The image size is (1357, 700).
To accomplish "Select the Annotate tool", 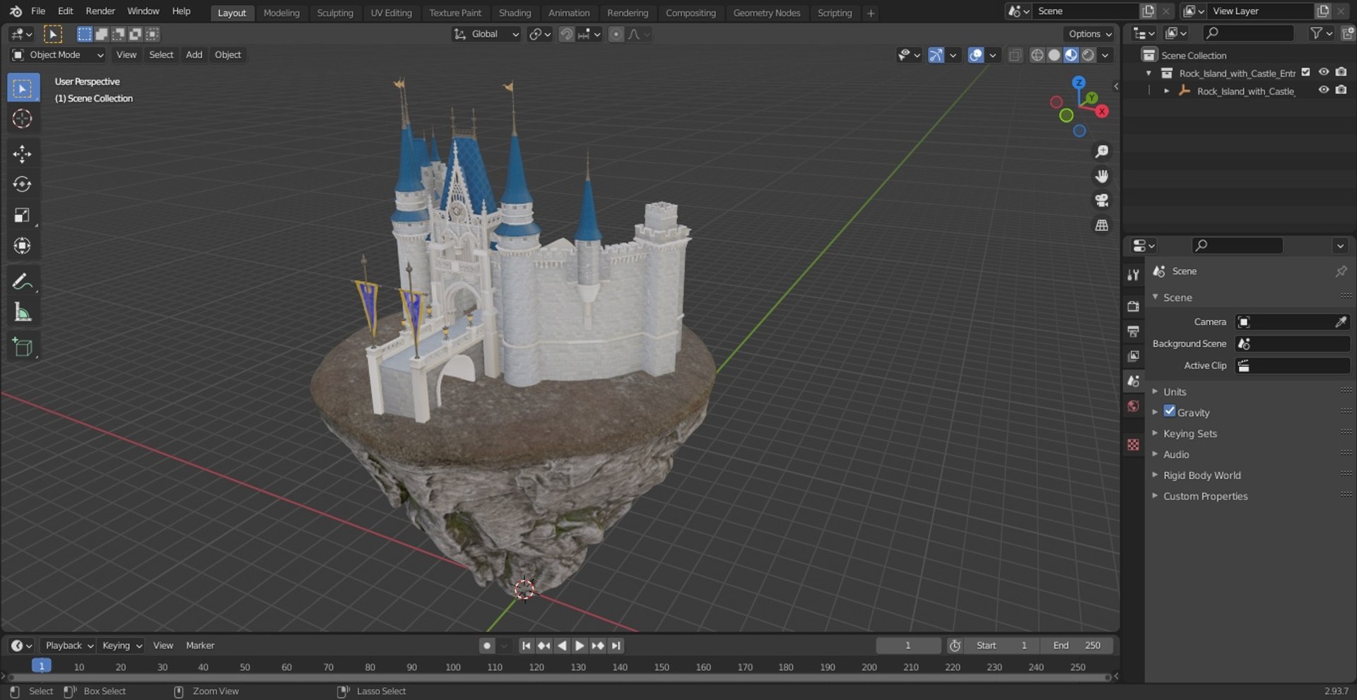I will click(23, 281).
